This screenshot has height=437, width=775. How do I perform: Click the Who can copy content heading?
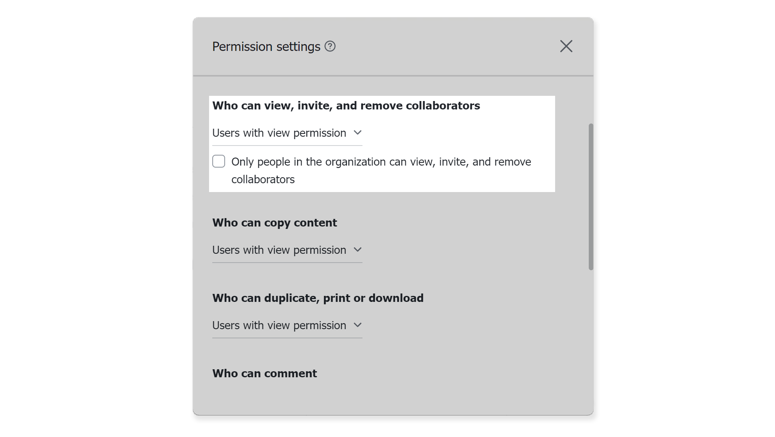click(x=274, y=223)
